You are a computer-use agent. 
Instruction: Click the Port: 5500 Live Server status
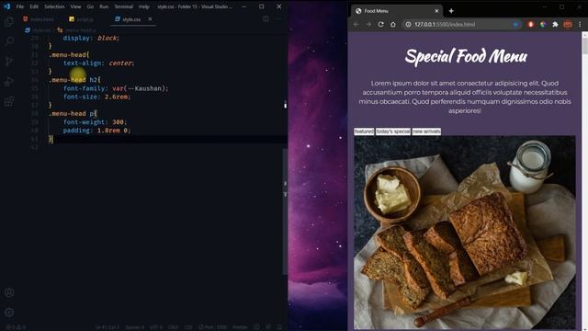pos(212,327)
